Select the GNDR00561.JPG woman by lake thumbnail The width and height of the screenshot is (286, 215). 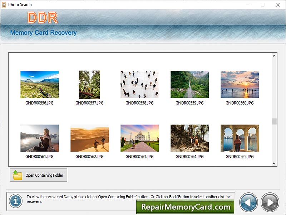40,138
